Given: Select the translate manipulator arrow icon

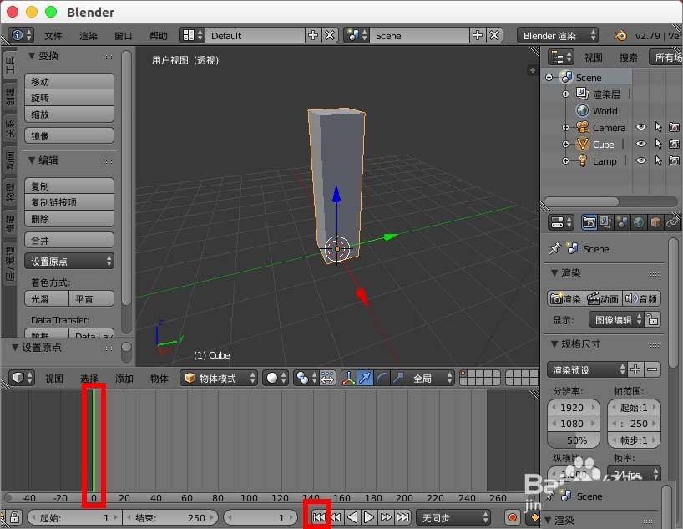Looking at the screenshot, I should coord(365,378).
